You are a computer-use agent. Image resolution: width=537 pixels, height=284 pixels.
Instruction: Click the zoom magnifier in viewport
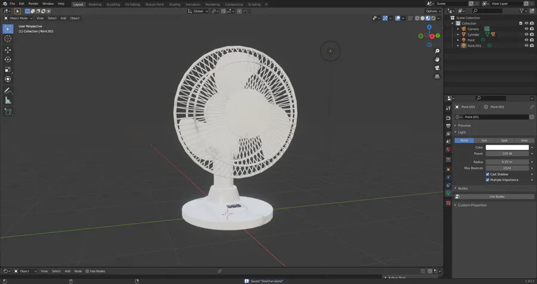(437, 51)
